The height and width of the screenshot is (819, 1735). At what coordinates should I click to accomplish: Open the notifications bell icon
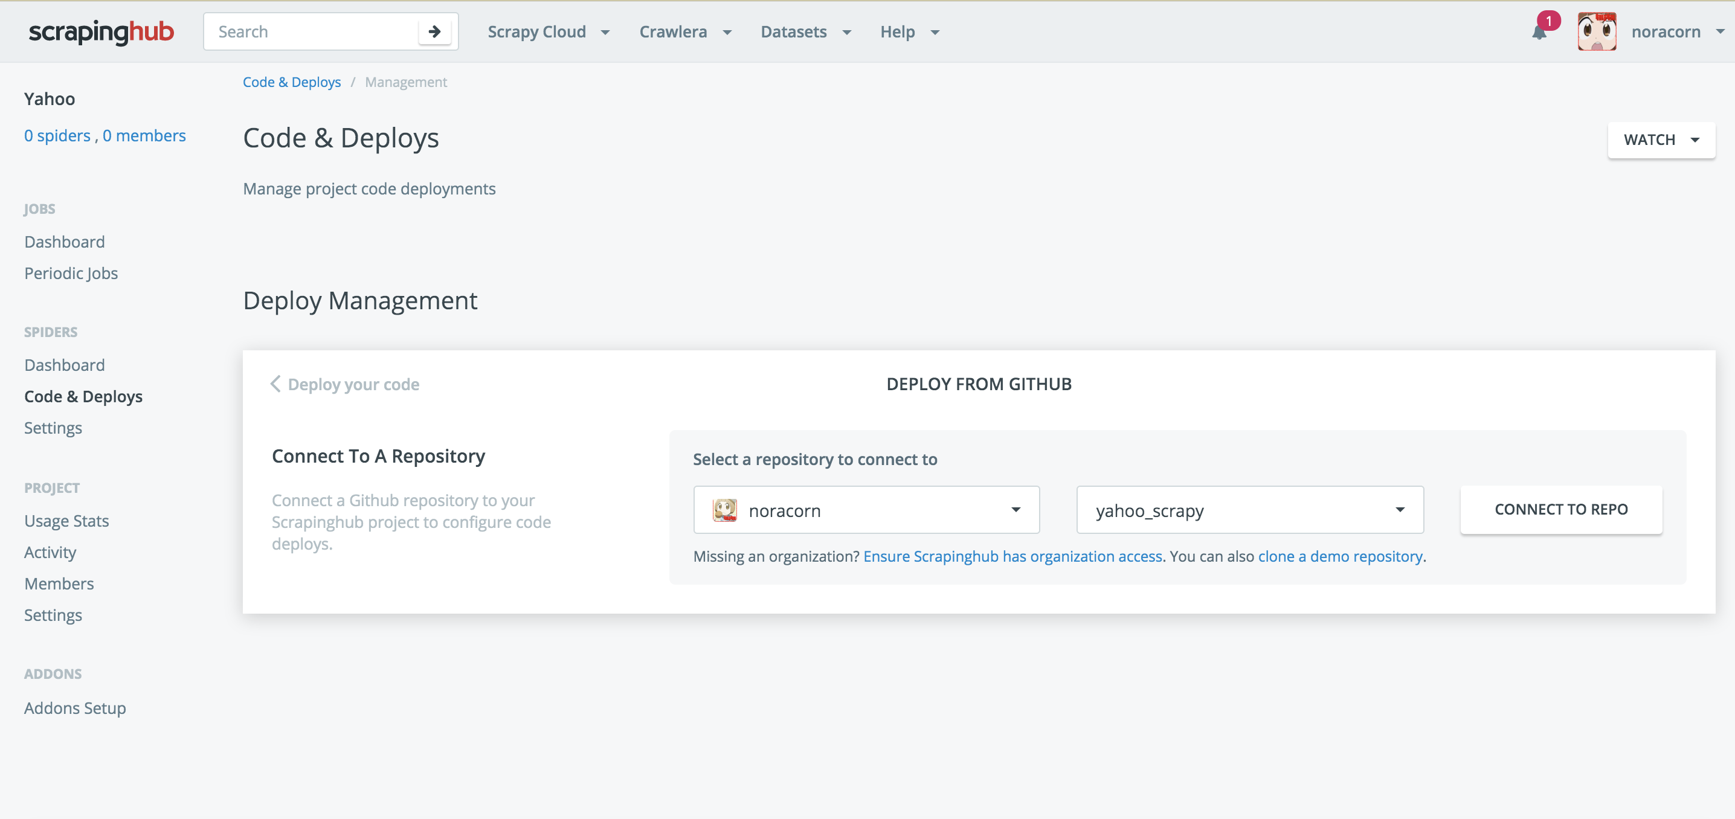(x=1539, y=33)
